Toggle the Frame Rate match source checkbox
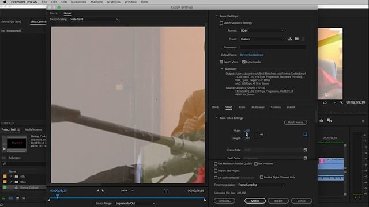Image resolution: width=369 pixels, height=207 pixels. pyautogui.click(x=305, y=149)
